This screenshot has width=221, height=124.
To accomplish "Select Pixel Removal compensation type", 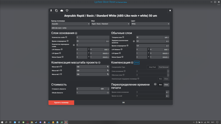I will [164, 67].
